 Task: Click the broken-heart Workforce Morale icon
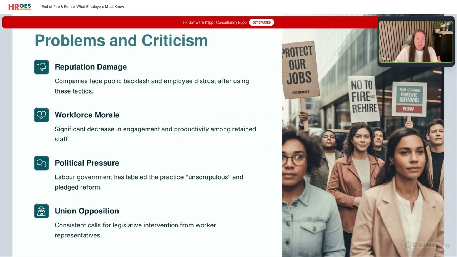[41, 115]
